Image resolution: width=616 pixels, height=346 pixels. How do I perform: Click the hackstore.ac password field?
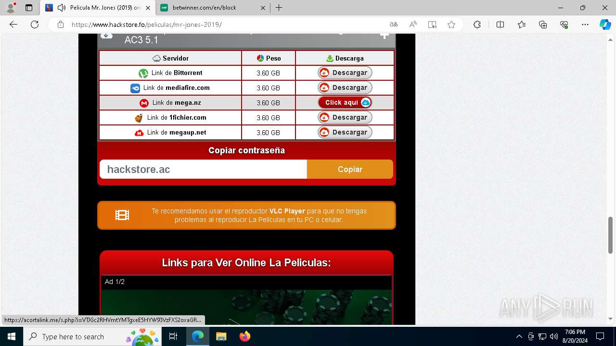(203, 169)
